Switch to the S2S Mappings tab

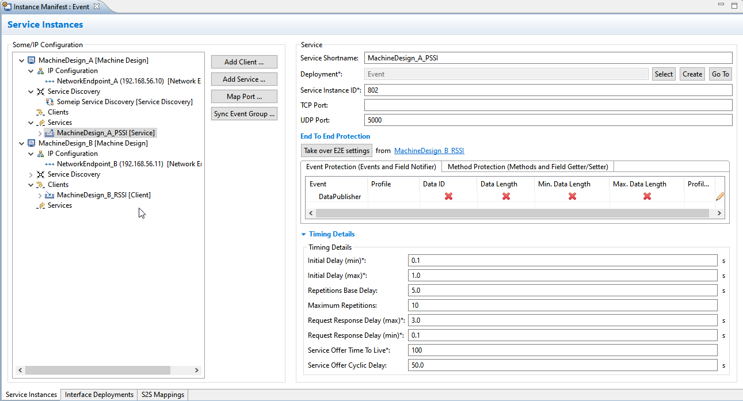pyautogui.click(x=163, y=395)
